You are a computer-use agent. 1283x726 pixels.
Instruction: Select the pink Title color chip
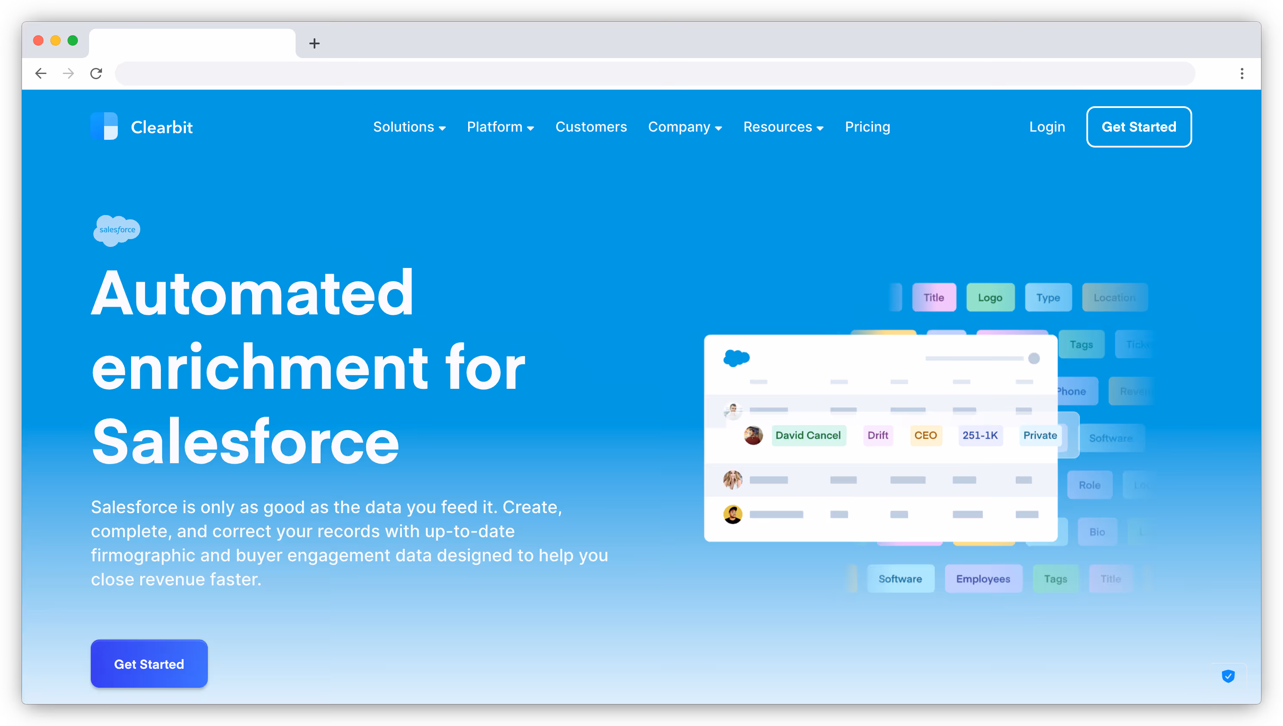point(934,297)
